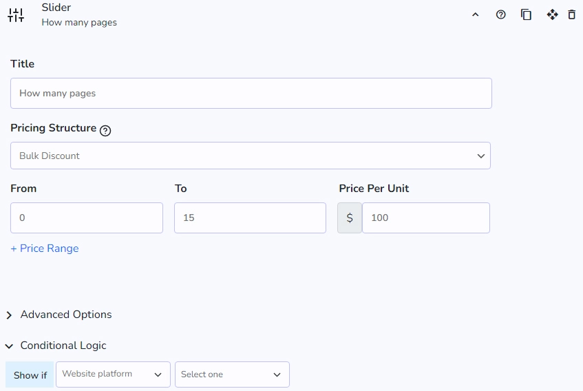Viewport: 583px width, 391px height.
Task: Focus the Title input field
Action: [x=251, y=94]
